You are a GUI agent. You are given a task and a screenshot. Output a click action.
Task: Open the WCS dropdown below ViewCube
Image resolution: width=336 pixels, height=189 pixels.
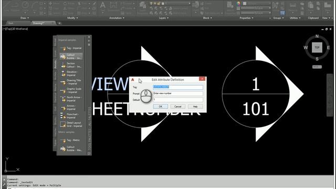317,67
